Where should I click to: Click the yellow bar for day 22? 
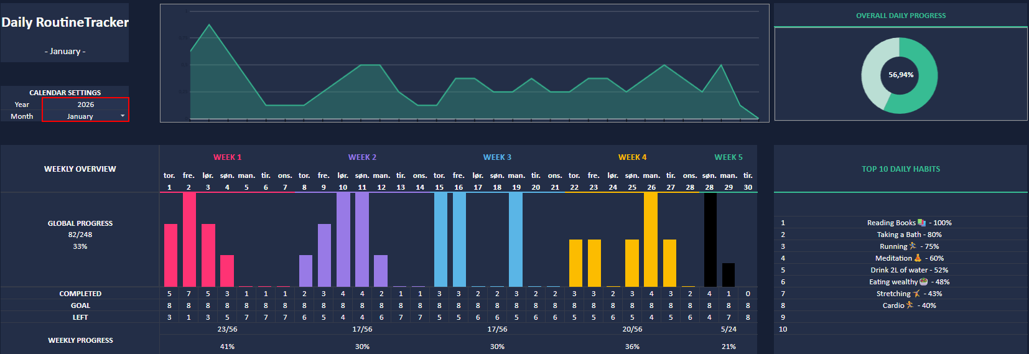tap(575, 263)
